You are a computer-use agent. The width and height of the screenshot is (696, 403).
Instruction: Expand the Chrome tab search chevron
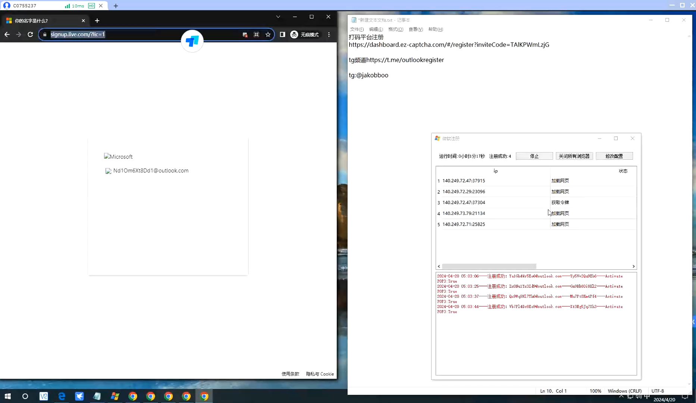[x=278, y=17]
